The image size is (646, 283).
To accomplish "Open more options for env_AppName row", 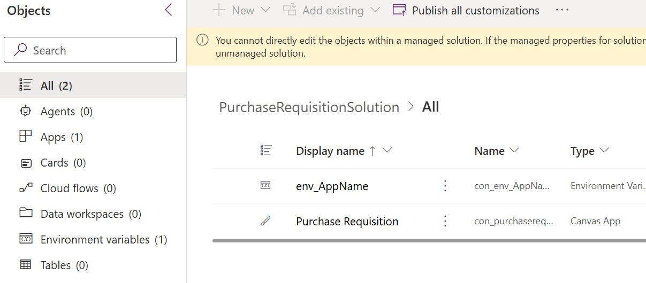I will (x=445, y=186).
